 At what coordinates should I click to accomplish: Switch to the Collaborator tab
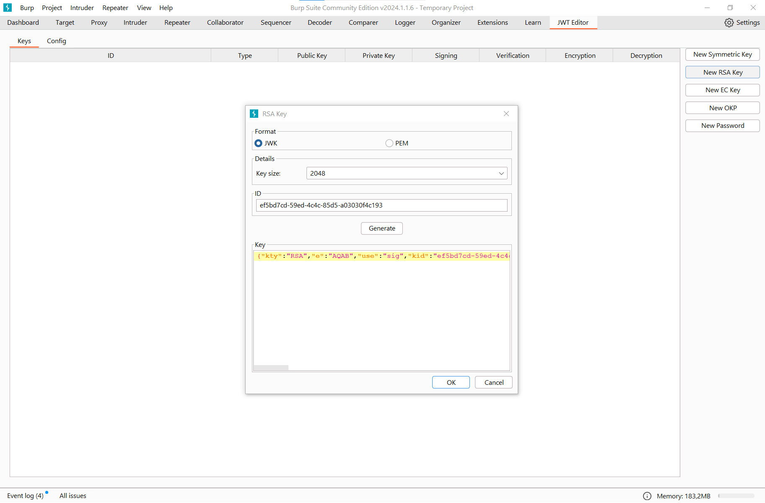click(225, 23)
